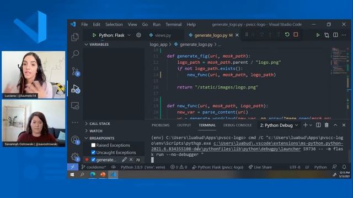This screenshot has width=353, height=198.
Task: Show additional activity bar views (ellipsis)
Action: tap(75, 122)
